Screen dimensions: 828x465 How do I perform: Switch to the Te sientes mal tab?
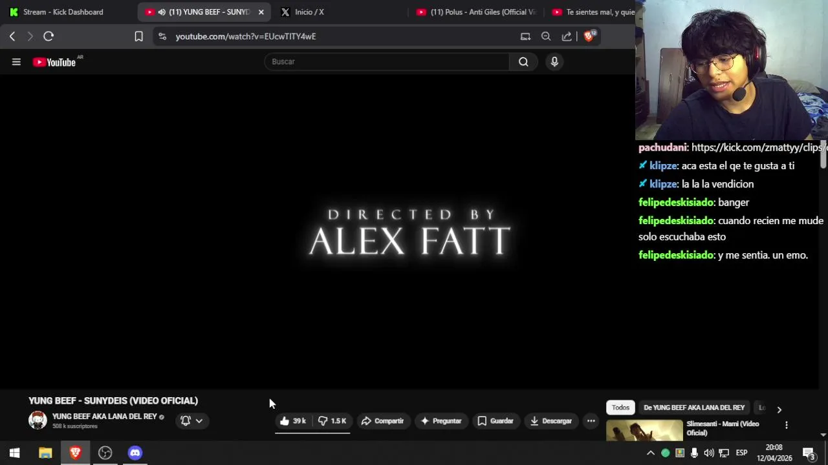(593, 12)
